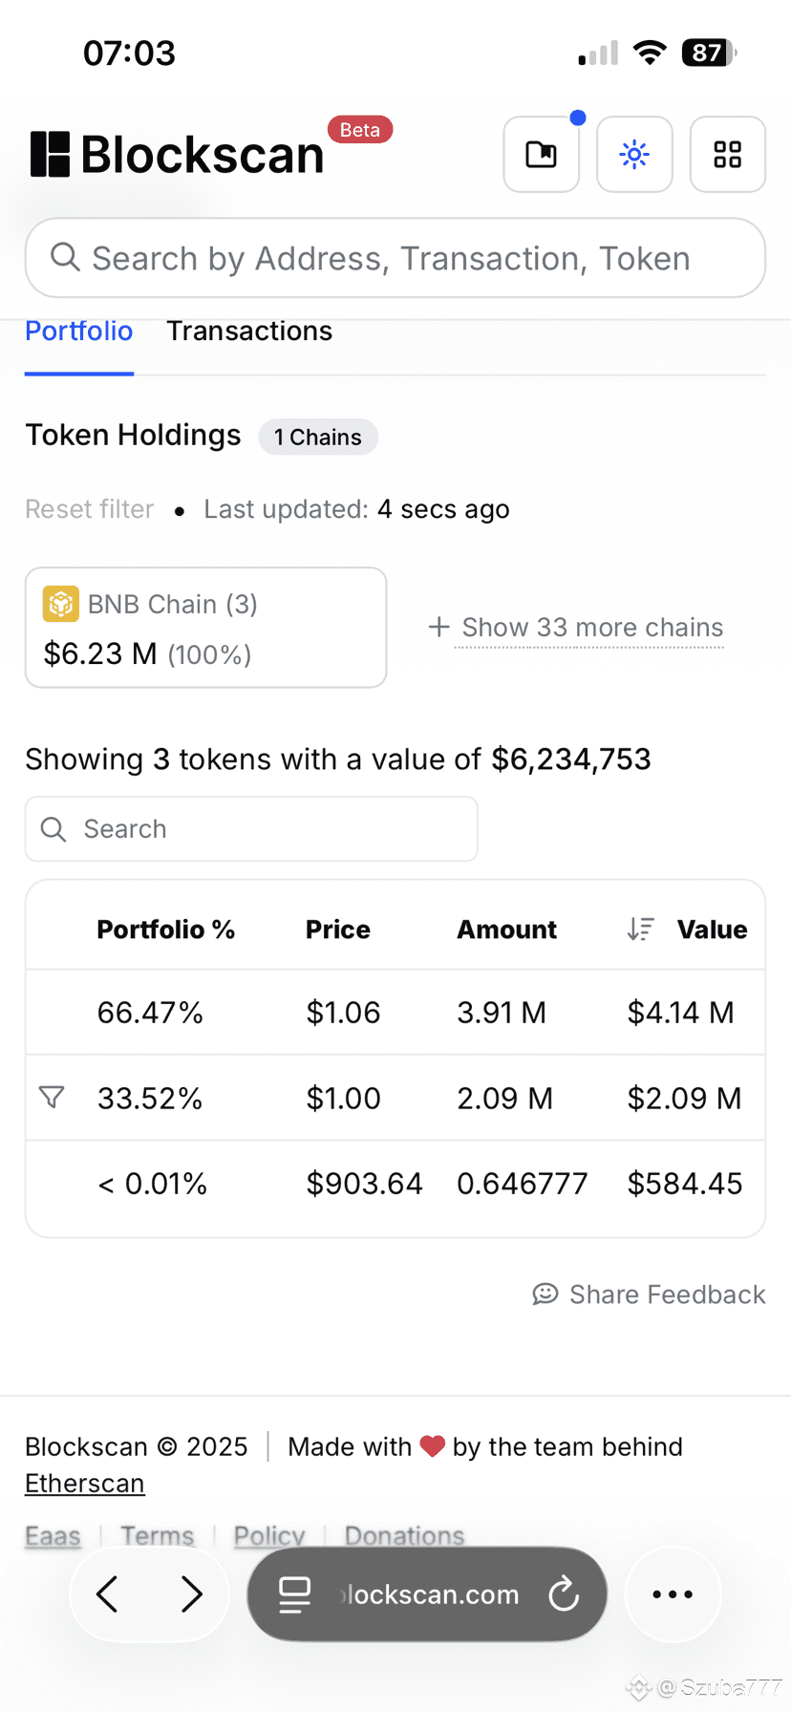Open the Blockscan logo home link
Viewport: 791px width, 1712px height.
(178, 154)
